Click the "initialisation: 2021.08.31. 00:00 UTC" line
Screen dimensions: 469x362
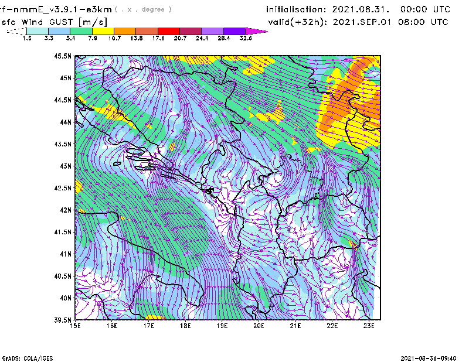click(x=358, y=9)
